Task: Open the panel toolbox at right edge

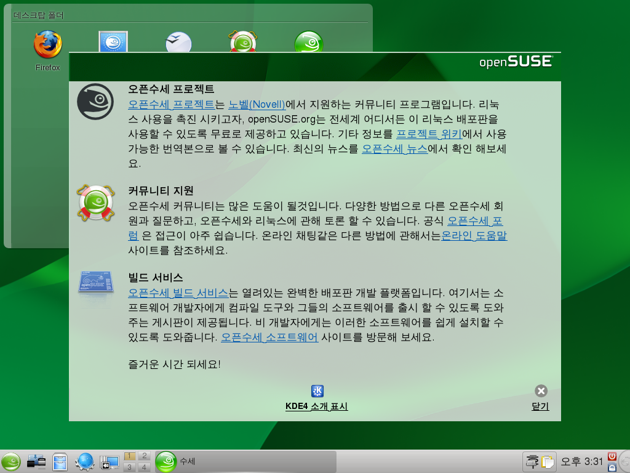Action: (625, 462)
